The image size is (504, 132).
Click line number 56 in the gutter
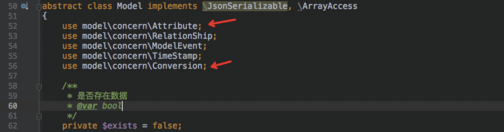click(x=12, y=66)
